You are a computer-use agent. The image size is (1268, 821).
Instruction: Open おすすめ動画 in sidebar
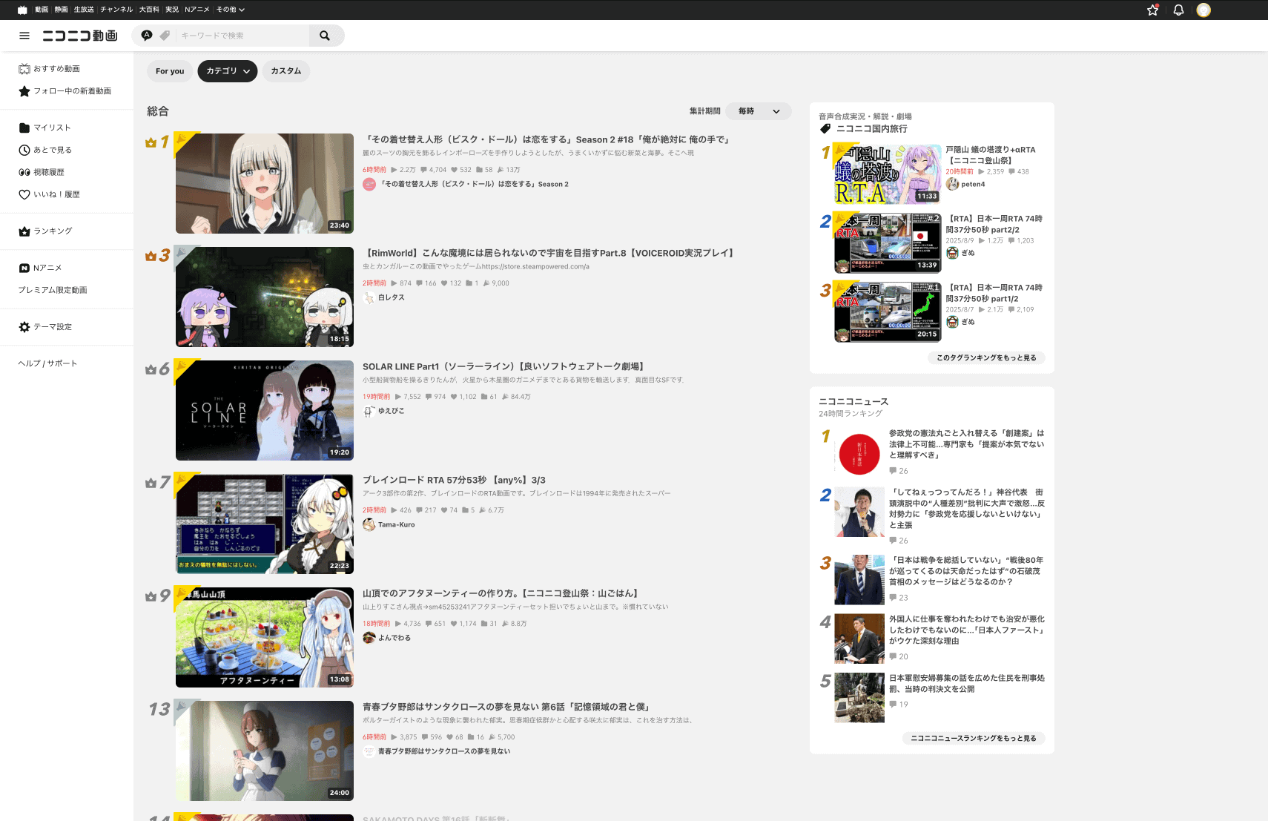[49, 69]
